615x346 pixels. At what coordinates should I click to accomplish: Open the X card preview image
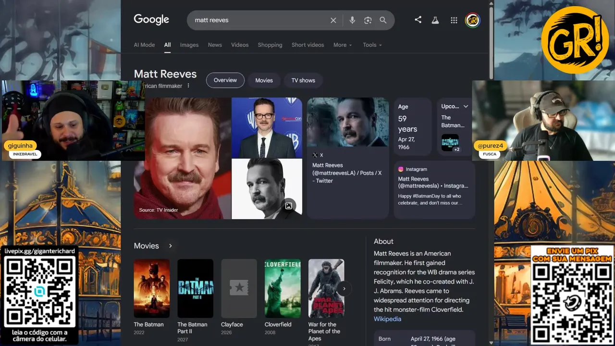[347, 122]
